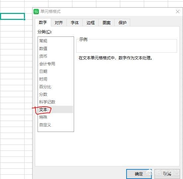The image size is (183, 179).
Task: Select the 数字 tab
Action: point(43,22)
